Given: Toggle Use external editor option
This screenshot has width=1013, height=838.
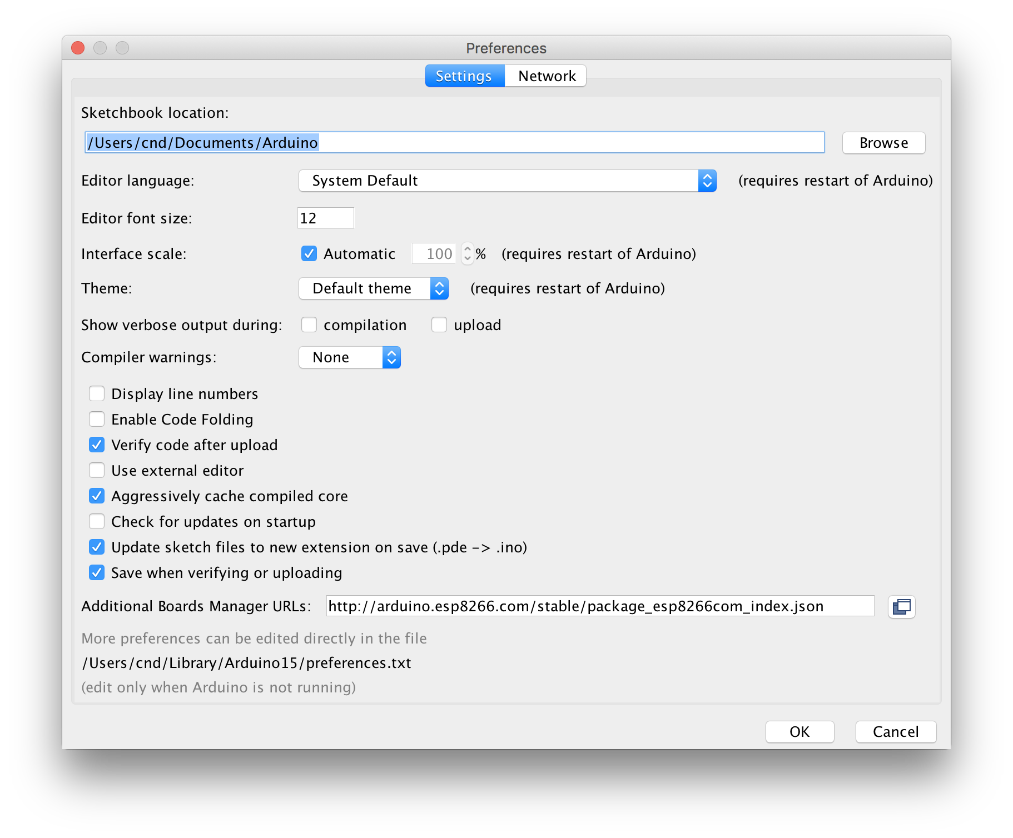Looking at the screenshot, I should (x=97, y=471).
